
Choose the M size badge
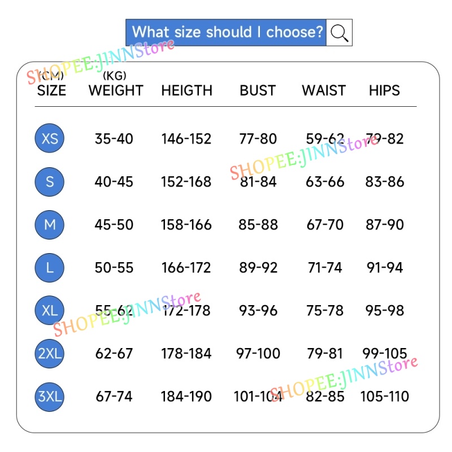click(50, 224)
